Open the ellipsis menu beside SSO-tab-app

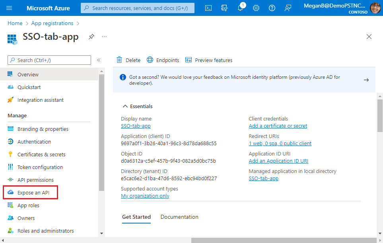(x=104, y=37)
